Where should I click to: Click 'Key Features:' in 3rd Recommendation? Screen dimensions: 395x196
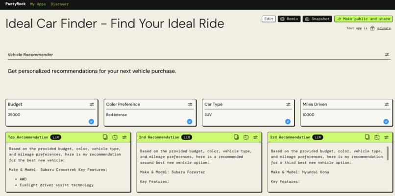point(285,181)
